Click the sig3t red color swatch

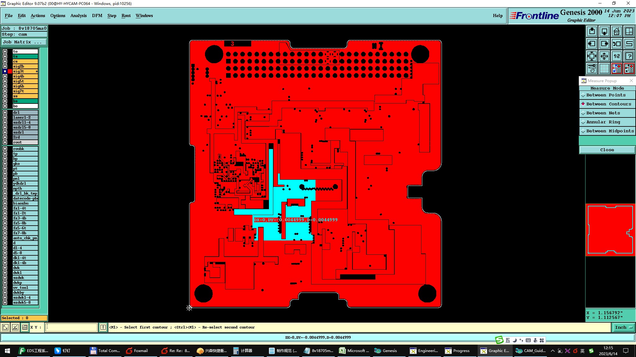tap(10, 71)
